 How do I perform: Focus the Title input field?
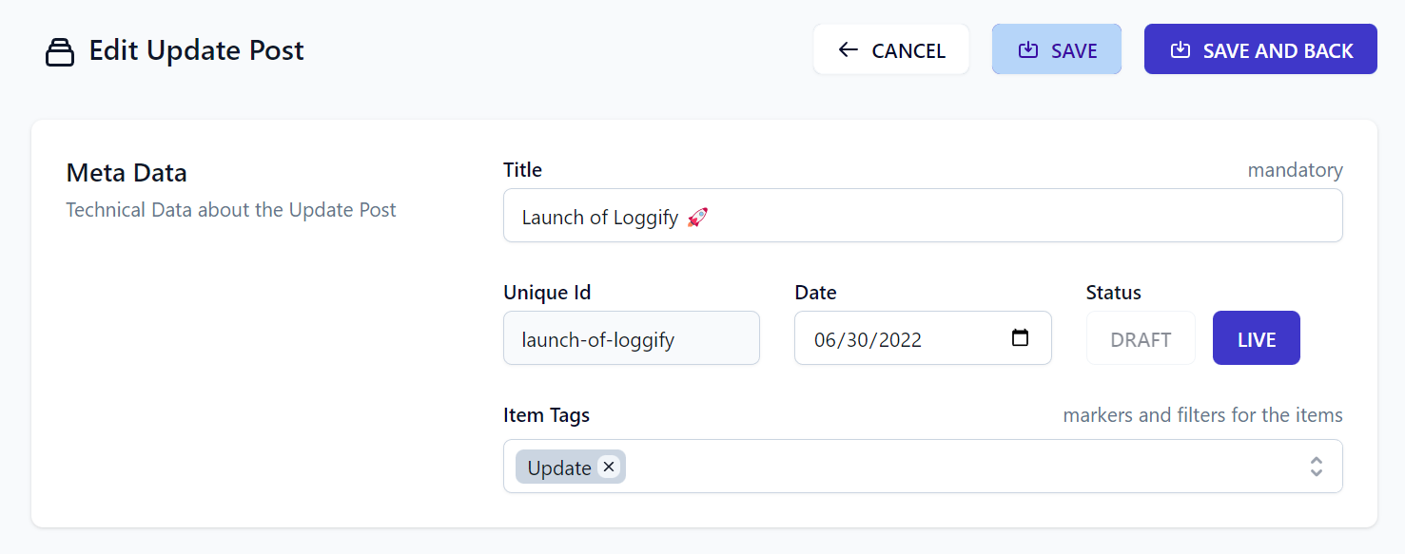[923, 216]
